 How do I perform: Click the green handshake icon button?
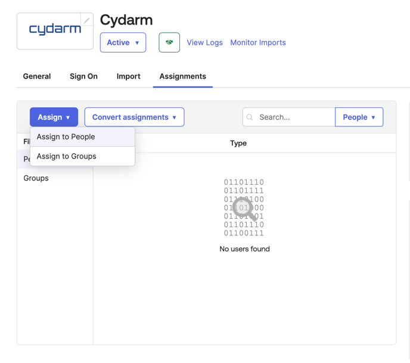(169, 42)
